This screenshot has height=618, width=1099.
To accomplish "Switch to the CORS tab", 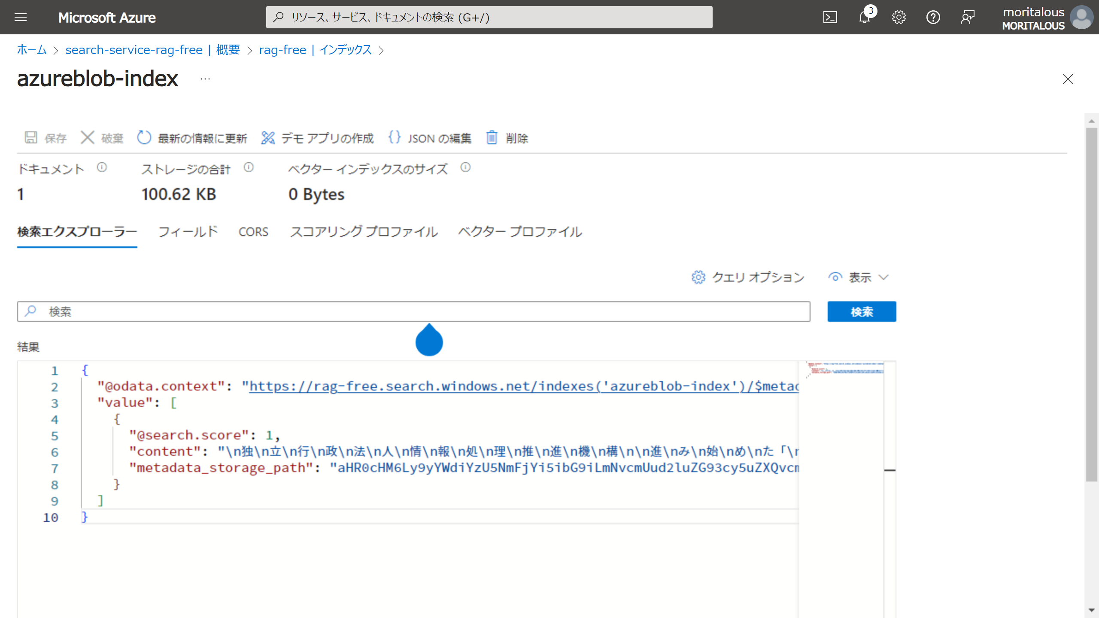I will click(253, 232).
